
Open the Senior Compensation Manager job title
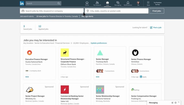coord(144,96)
